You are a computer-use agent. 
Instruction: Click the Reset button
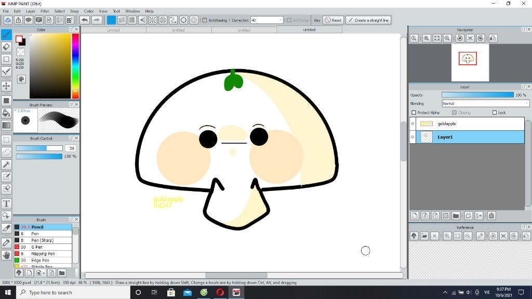[333, 20]
